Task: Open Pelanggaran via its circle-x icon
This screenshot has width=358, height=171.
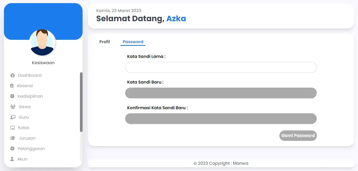Action: [x=12, y=149]
